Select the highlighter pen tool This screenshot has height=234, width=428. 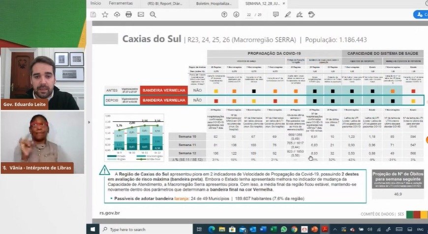288,15
